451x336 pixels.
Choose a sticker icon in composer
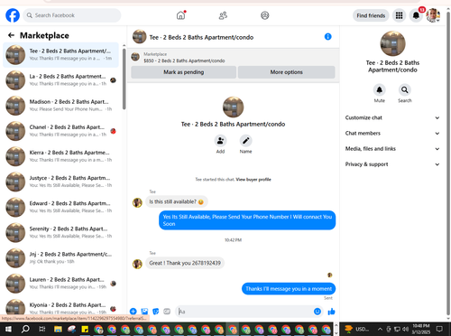coord(156,312)
